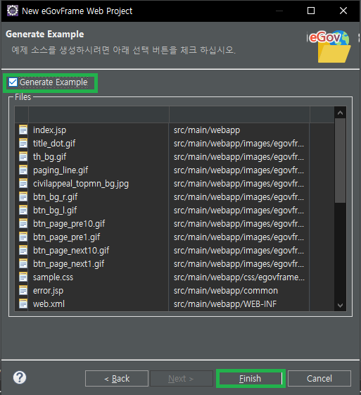Screen dimensions: 361x395
Task: Click the file icon beside btn_page_pre10.gif
Action: click(23, 223)
